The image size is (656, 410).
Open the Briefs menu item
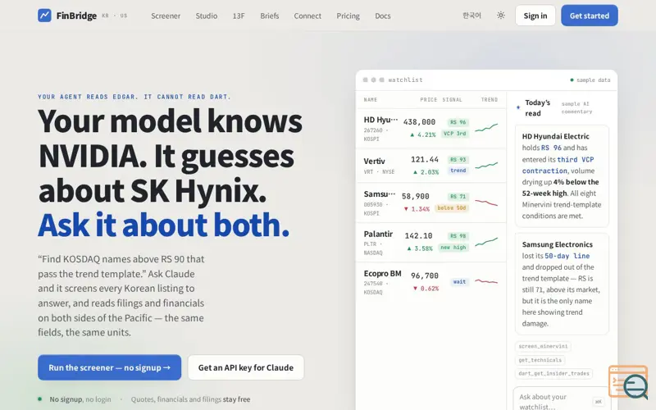(270, 16)
